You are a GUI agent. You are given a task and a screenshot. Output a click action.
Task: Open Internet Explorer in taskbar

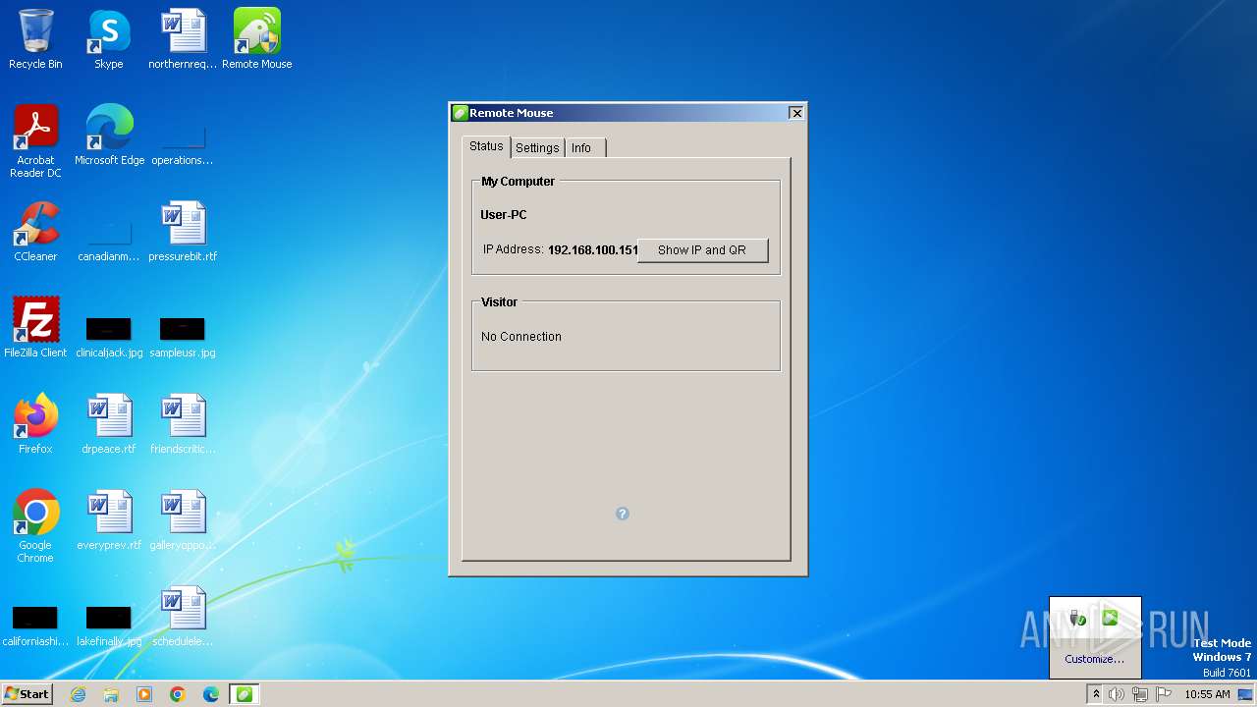point(79,694)
